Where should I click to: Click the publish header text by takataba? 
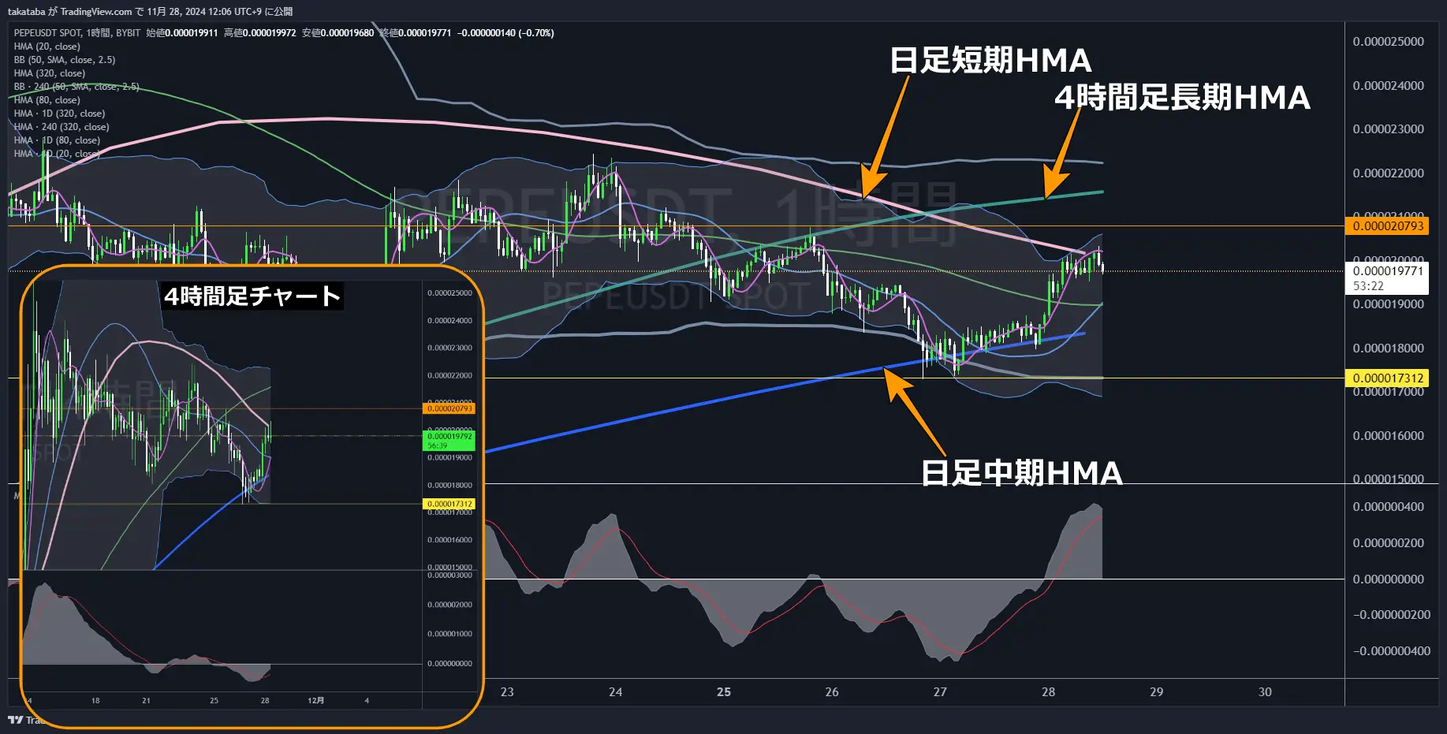point(150,11)
